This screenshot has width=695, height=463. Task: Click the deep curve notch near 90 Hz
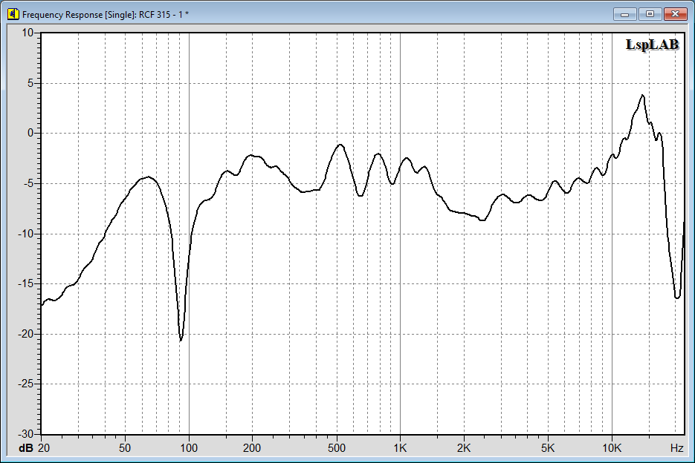pyautogui.click(x=181, y=340)
